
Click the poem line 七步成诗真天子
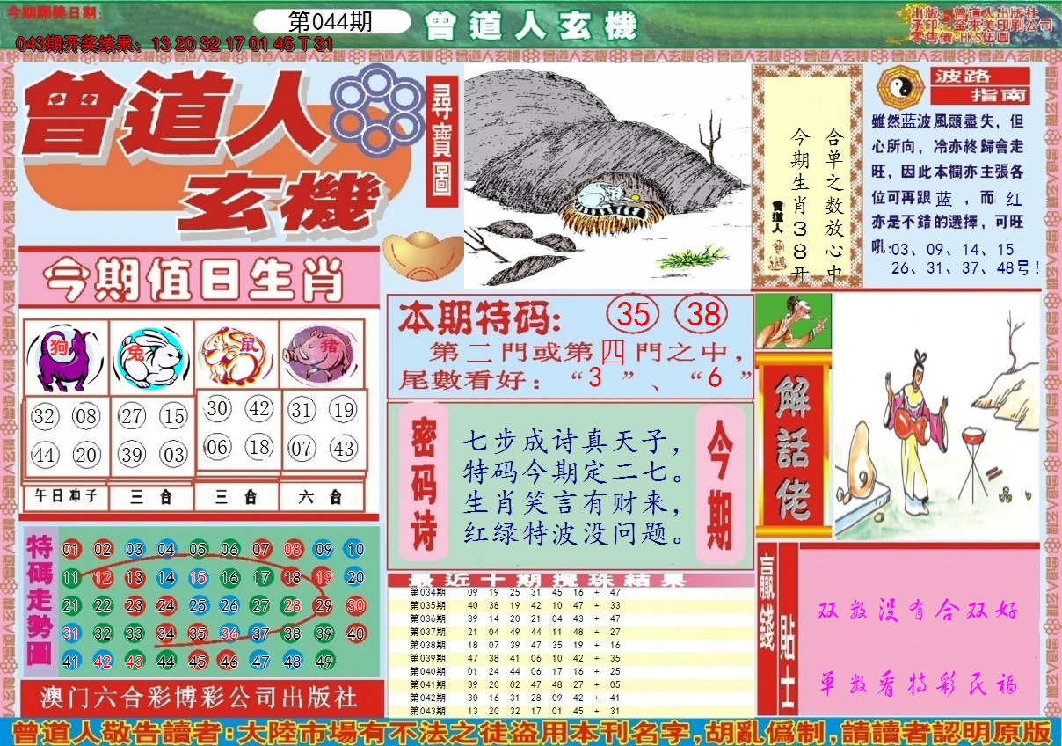tap(571, 441)
